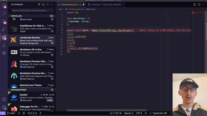
Task: Synchronize changes in status bar
Action: pos(19,113)
